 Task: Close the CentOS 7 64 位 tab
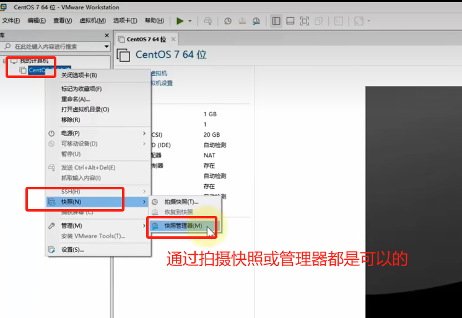(173, 39)
